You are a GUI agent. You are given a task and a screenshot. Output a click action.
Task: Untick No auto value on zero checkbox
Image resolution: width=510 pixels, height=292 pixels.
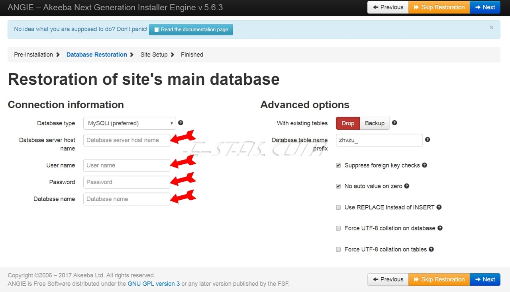coord(338,186)
